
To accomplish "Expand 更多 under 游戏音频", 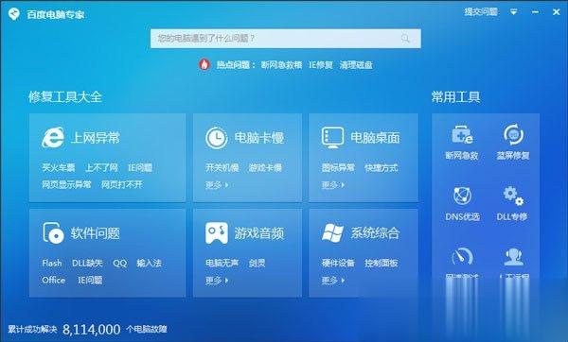I will (x=217, y=281).
